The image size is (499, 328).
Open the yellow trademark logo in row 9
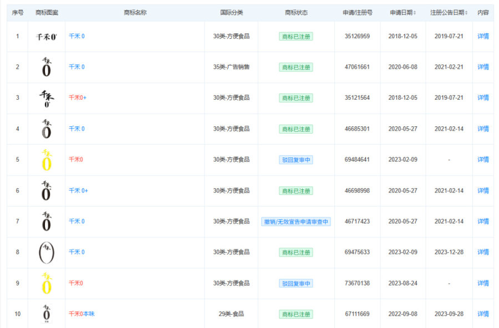coord(47,283)
